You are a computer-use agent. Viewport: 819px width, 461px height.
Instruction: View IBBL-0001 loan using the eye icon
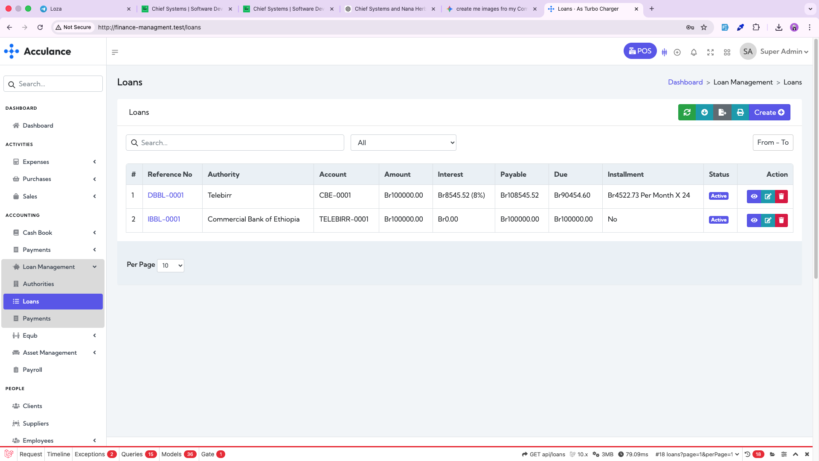[x=754, y=220]
